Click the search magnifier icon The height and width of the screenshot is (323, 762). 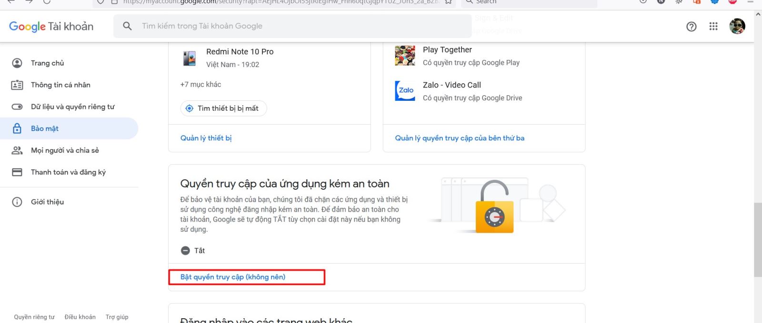point(127,26)
